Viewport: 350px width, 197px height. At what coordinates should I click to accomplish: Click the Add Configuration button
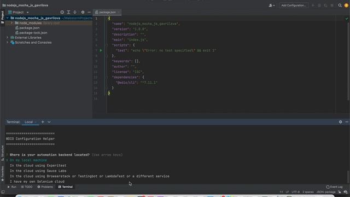(294, 5)
